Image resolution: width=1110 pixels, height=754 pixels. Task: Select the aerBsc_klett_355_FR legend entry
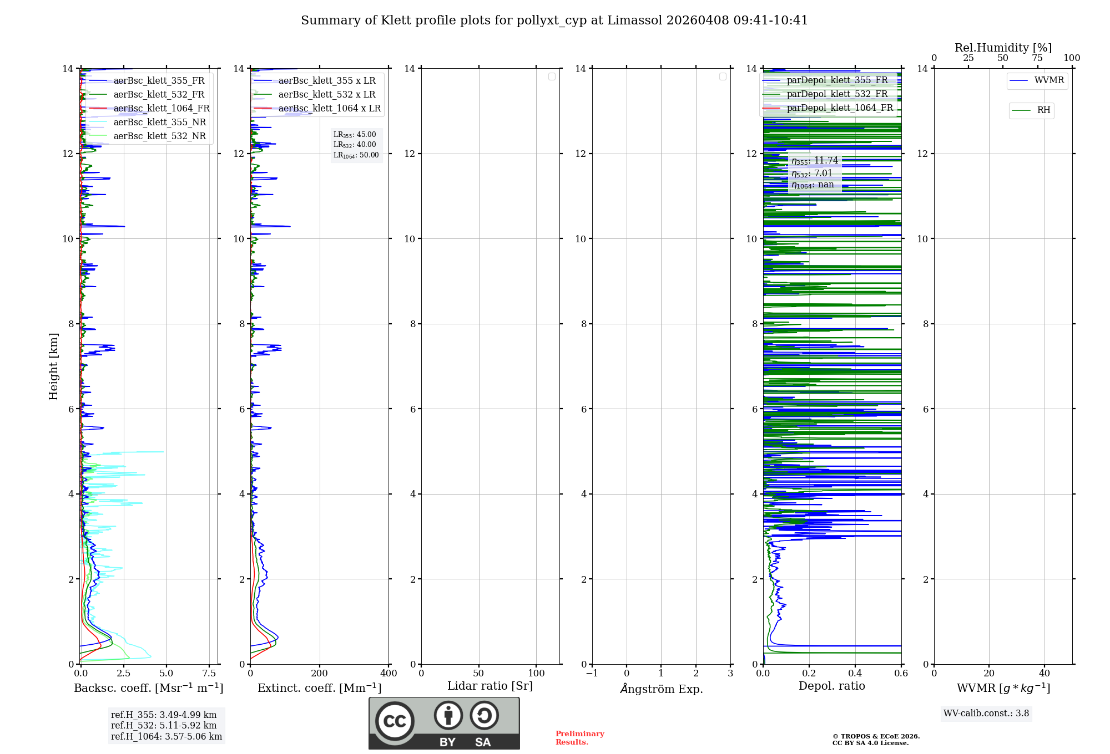pyautogui.click(x=159, y=81)
